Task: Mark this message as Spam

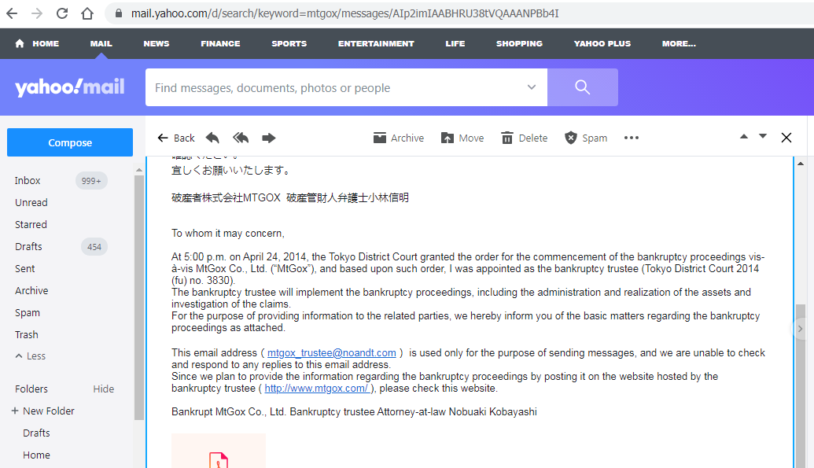Action: (586, 138)
